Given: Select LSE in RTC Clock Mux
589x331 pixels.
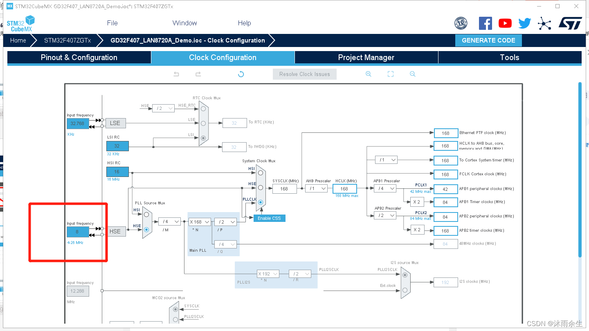Looking at the screenshot, I should [203, 123].
